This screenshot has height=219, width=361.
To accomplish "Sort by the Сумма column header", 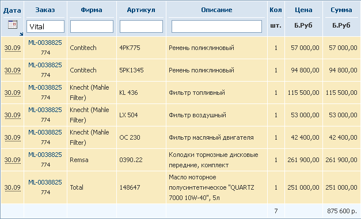I will pos(341,10).
